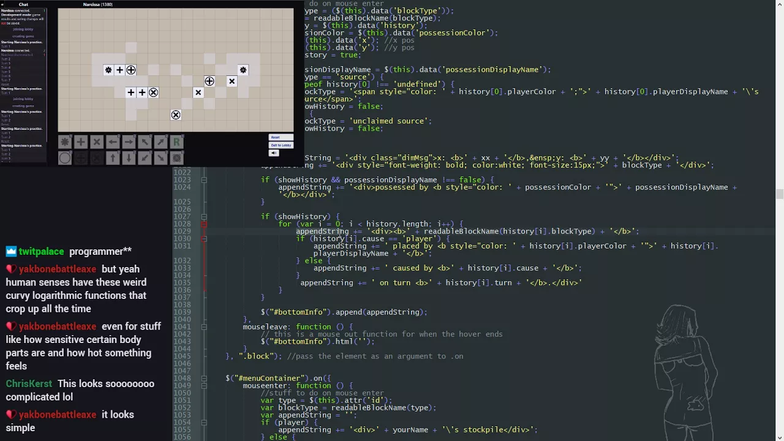Click the twitpalace username in stream chat
The width and height of the screenshot is (784, 441).
[41, 252]
